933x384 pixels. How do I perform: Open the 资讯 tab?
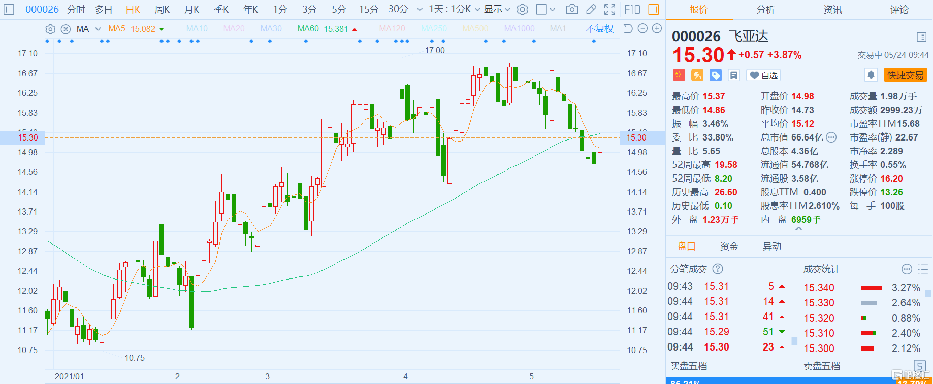(x=832, y=10)
